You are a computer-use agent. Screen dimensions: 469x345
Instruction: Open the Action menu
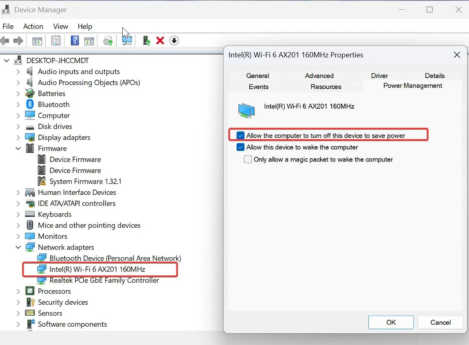point(33,26)
